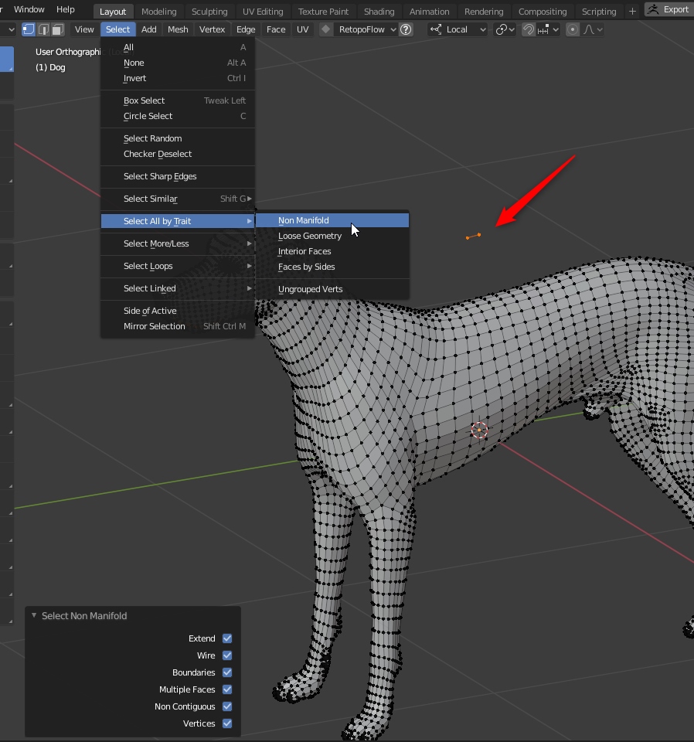Choose Side of Active menu entry

178,311
